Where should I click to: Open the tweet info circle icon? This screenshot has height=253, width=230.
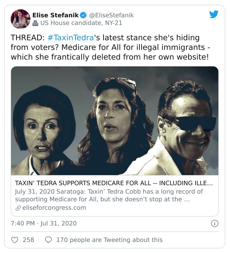tap(214, 223)
